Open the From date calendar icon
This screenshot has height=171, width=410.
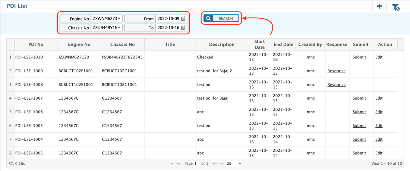pyautogui.click(x=183, y=19)
